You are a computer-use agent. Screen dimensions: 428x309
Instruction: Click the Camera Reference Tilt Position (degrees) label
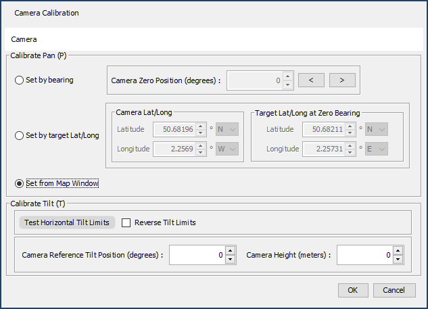tap(93, 255)
